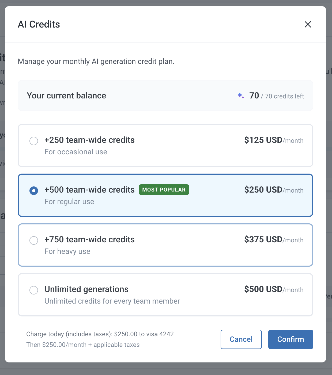Image resolution: width=332 pixels, height=375 pixels.
Task: Click the Most Popular badge
Action: pyautogui.click(x=164, y=190)
